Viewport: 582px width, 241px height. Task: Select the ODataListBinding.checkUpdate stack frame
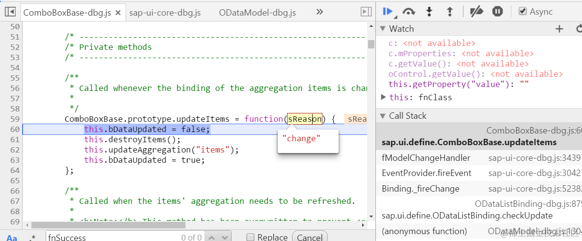click(x=479, y=210)
